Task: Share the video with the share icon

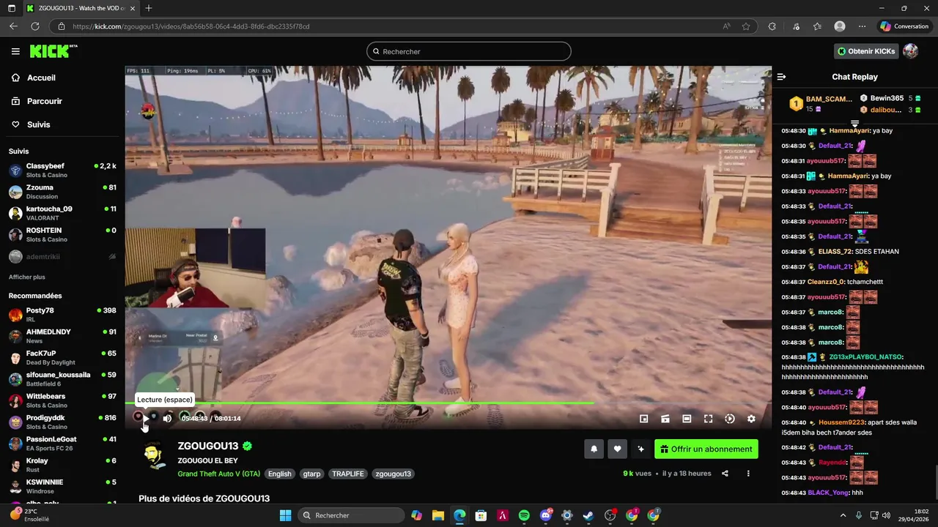Action: click(725, 474)
